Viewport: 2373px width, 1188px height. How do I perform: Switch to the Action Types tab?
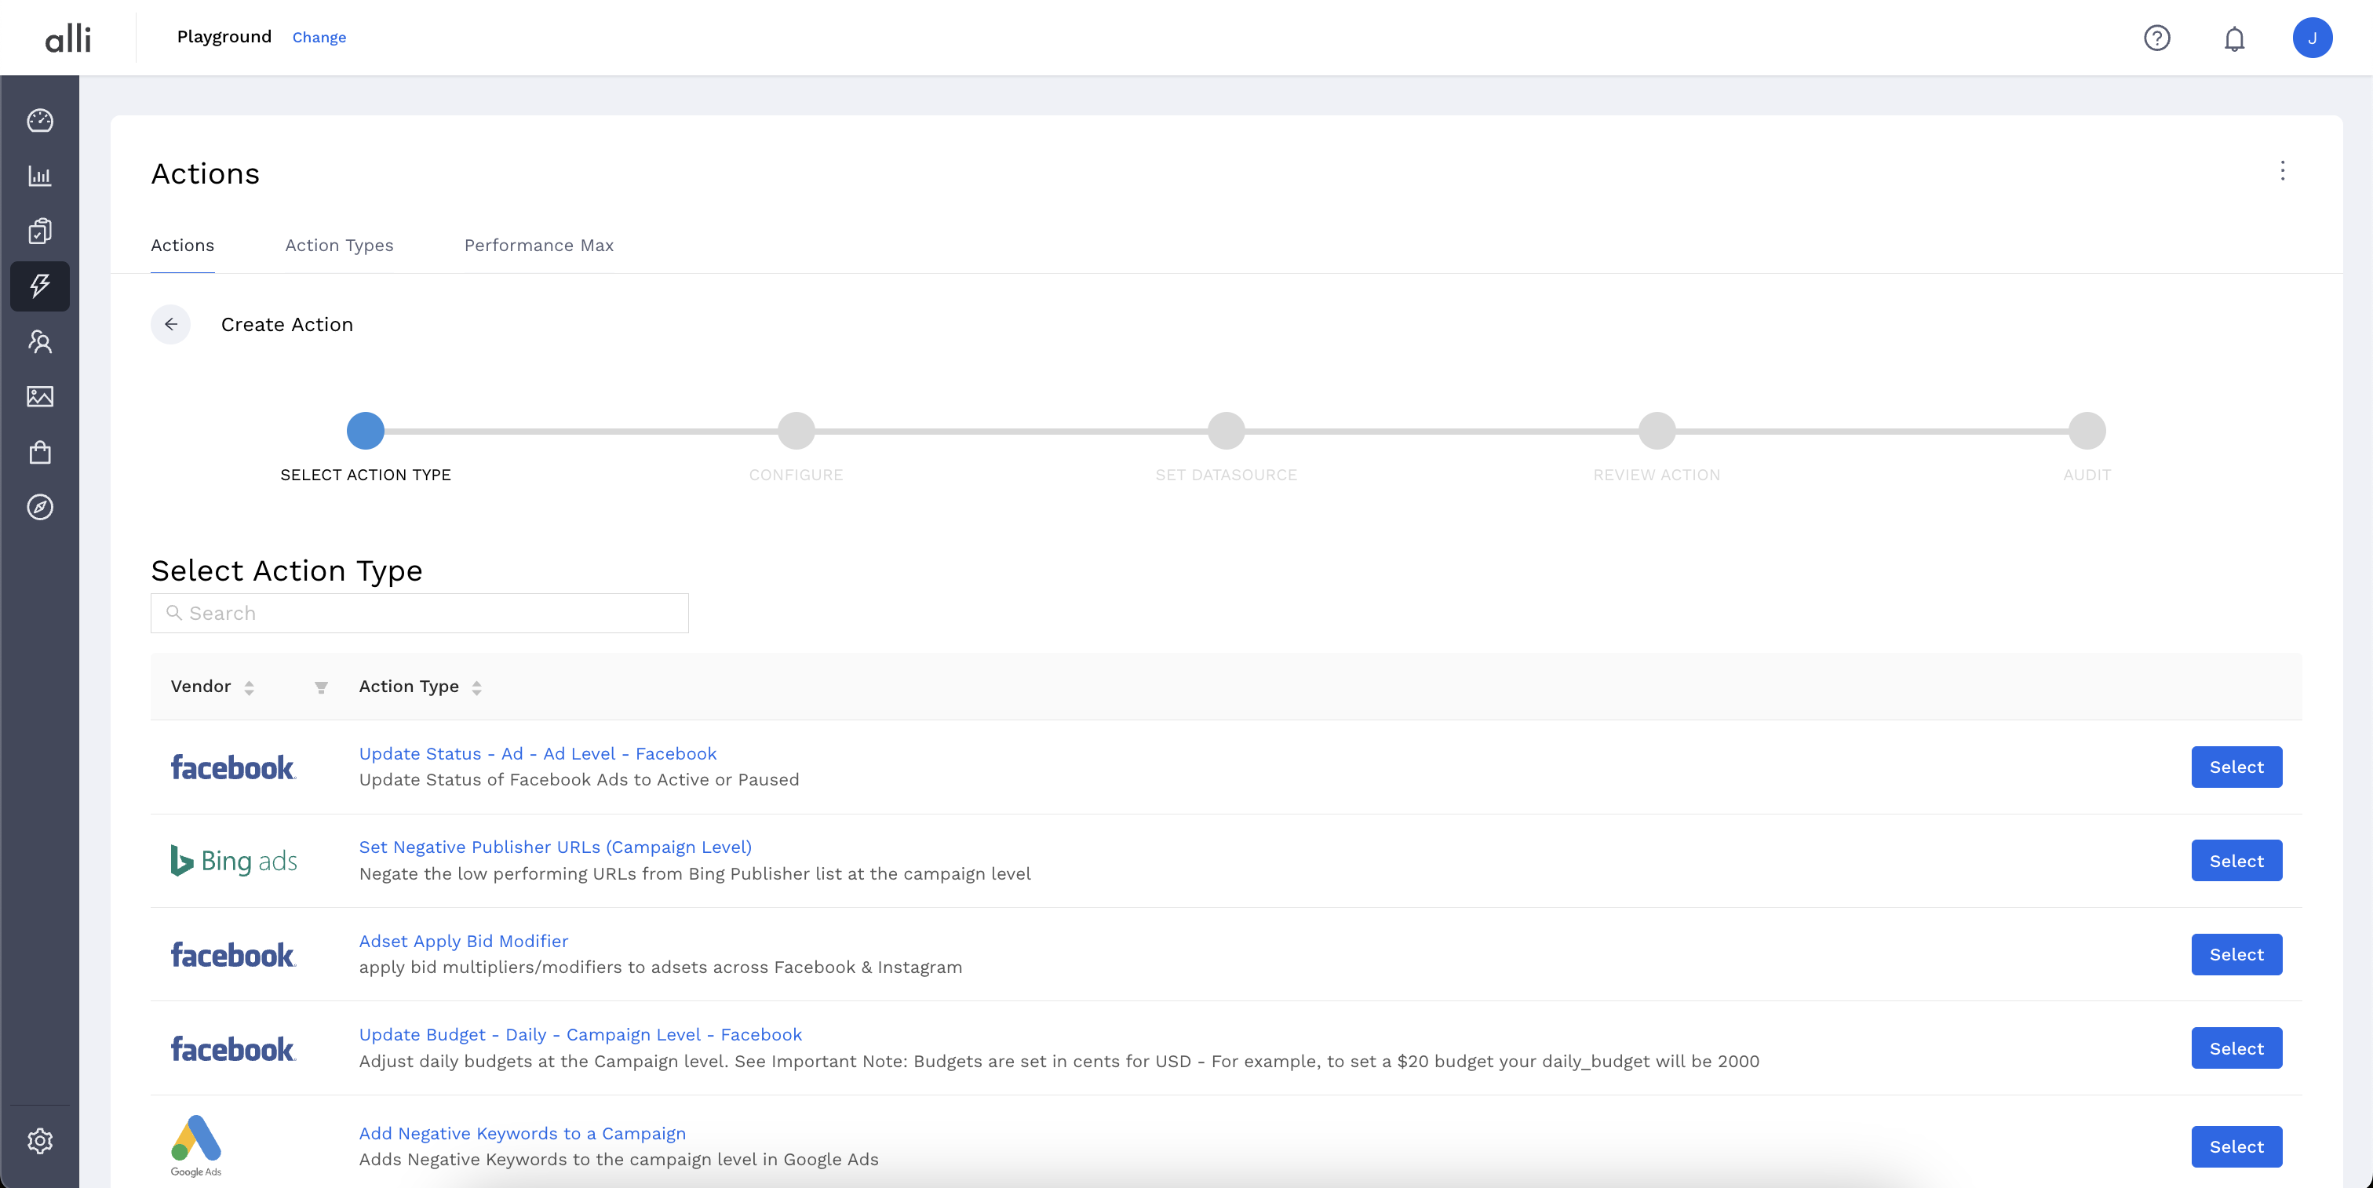(339, 245)
